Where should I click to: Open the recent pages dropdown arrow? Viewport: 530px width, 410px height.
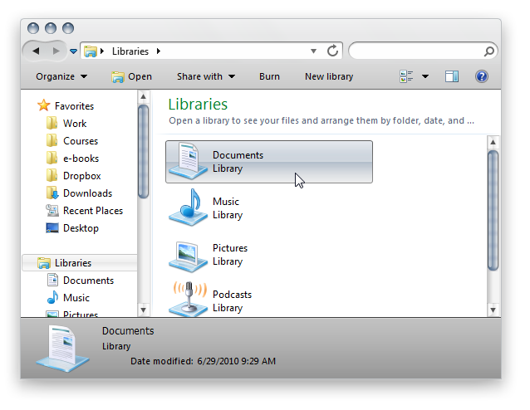coord(73,51)
